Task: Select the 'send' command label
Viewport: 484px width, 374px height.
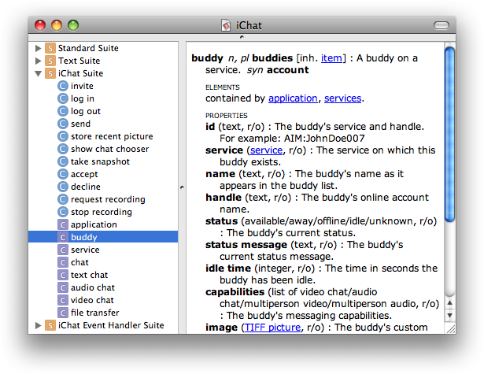Action: (80, 124)
